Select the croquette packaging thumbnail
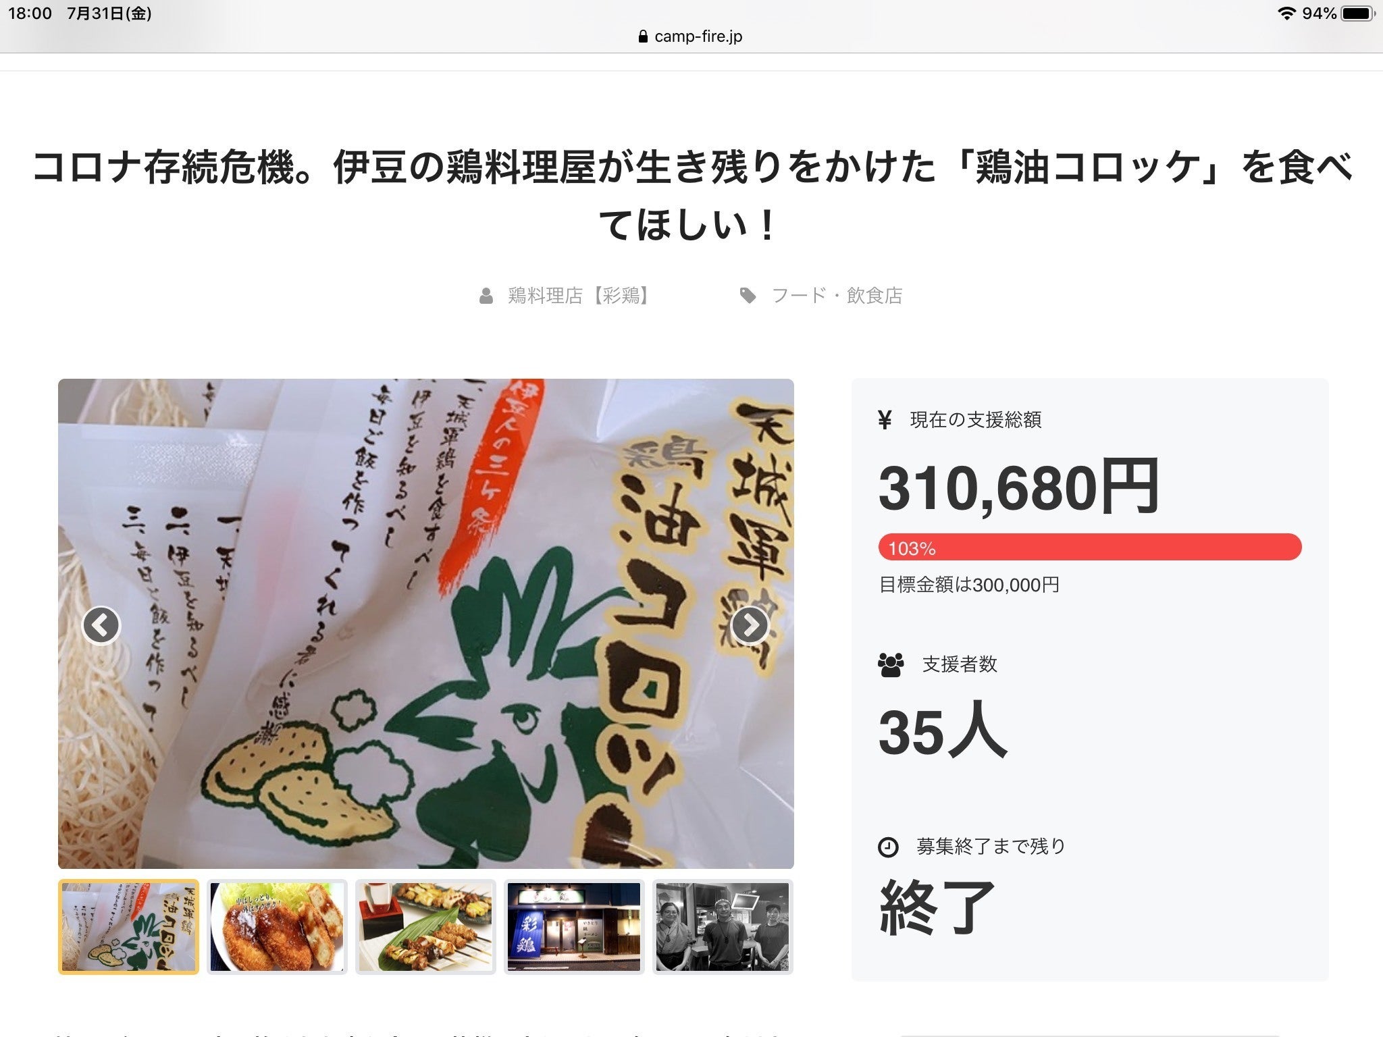Image resolution: width=1383 pixels, height=1037 pixels. point(128,926)
